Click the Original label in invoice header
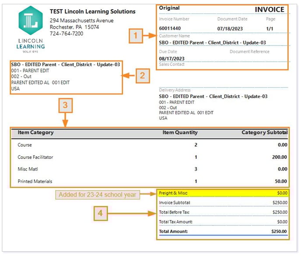 click(x=169, y=8)
